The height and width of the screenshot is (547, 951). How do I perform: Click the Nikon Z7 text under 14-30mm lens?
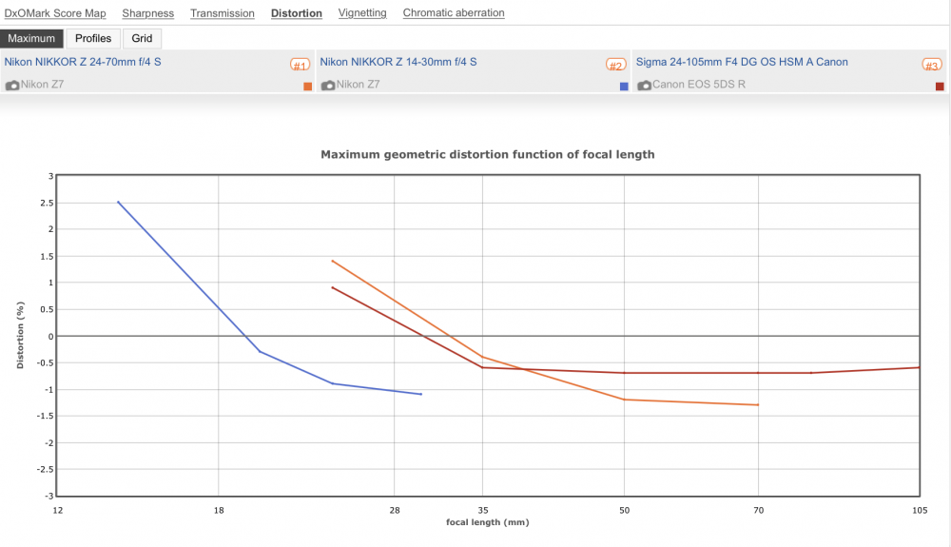tap(359, 85)
